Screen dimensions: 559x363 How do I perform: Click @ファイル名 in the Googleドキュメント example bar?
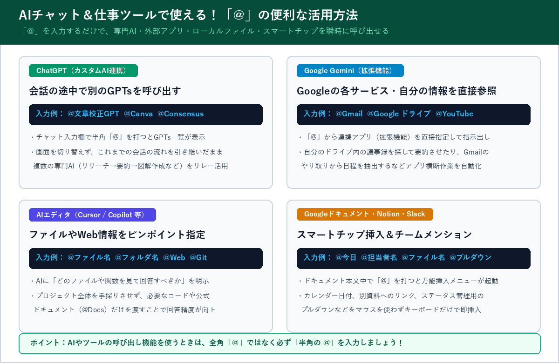[x=423, y=258]
